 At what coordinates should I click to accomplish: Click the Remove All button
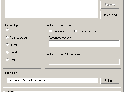[110, 15]
